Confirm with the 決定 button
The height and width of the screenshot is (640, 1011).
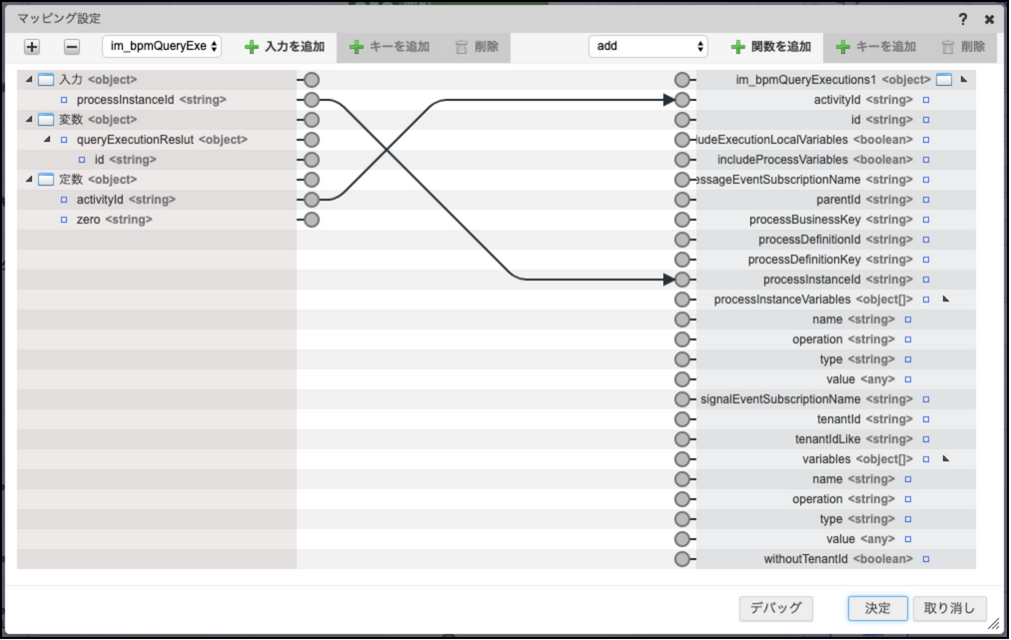coord(877,608)
